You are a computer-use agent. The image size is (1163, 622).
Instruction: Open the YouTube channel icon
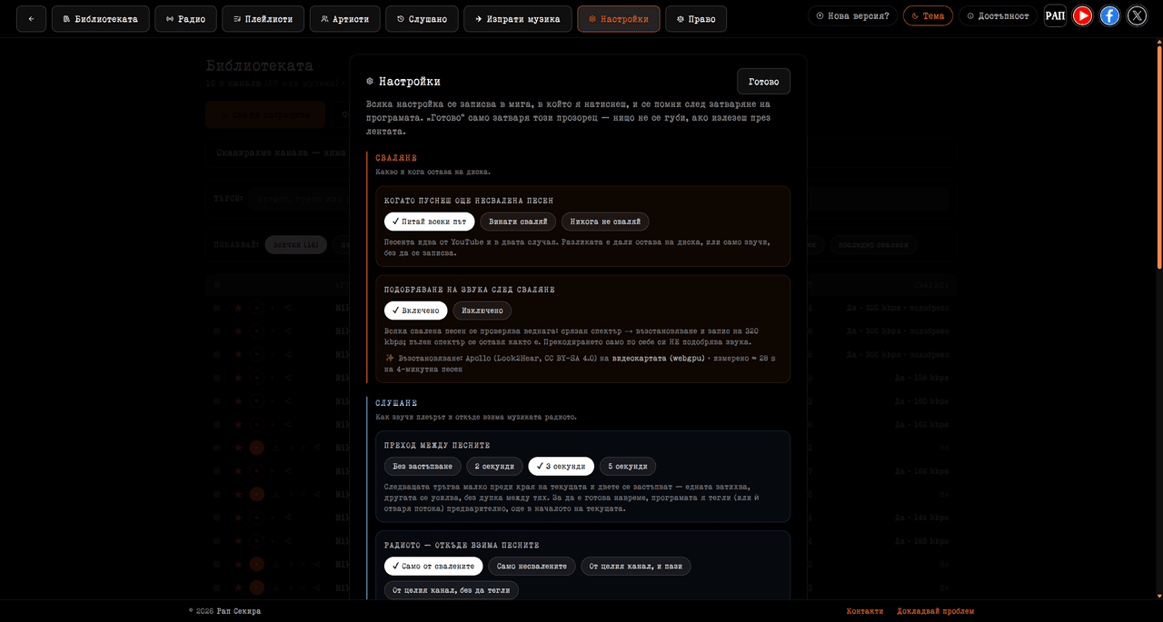click(1082, 15)
